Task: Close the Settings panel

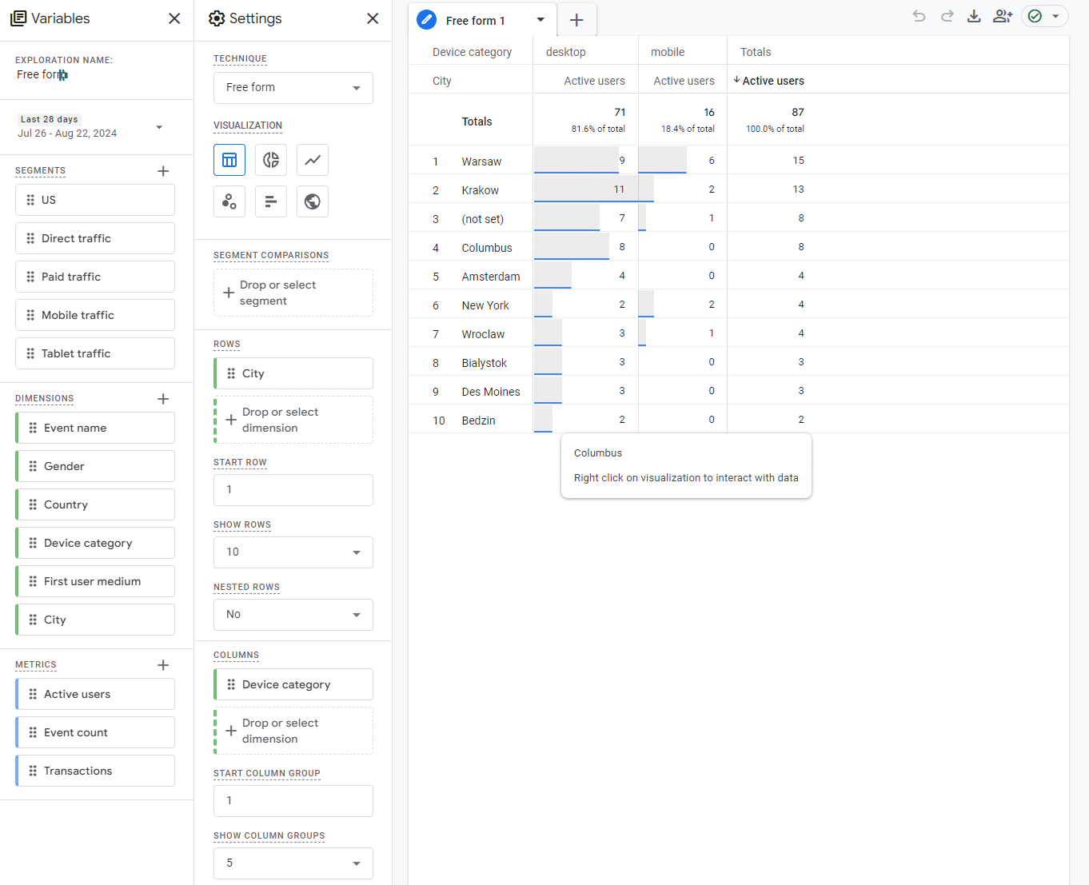Action: (373, 18)
